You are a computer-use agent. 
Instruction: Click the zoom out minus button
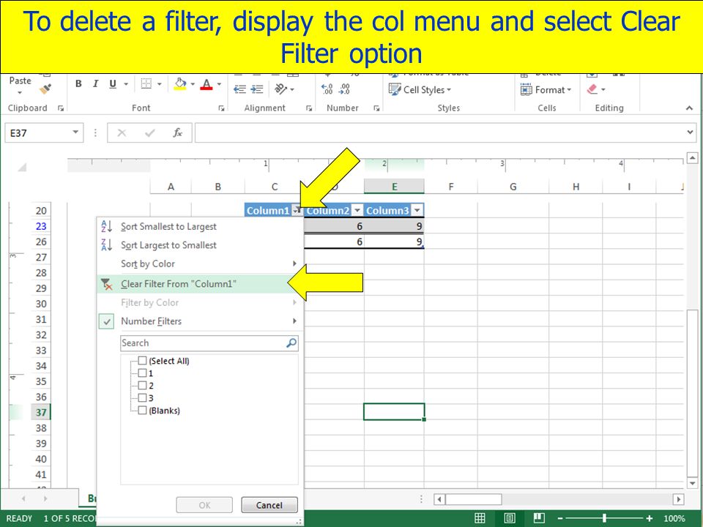(560, 518)
